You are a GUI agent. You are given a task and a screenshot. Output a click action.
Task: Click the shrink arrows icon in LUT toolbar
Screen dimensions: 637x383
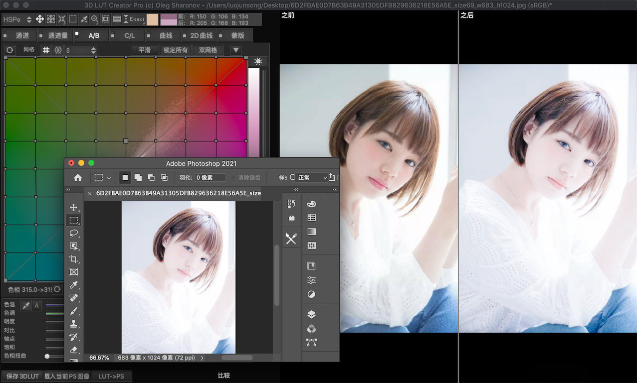[x=62, y=19]
